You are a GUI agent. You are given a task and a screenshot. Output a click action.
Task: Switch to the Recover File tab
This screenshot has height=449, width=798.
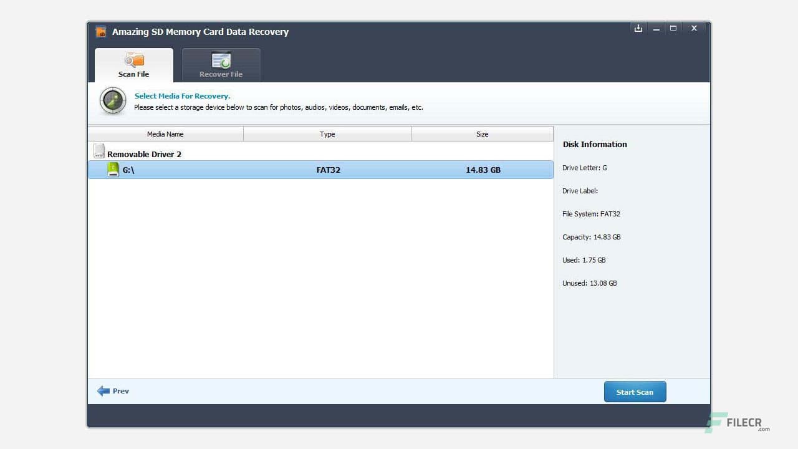[x=221, y=65]
